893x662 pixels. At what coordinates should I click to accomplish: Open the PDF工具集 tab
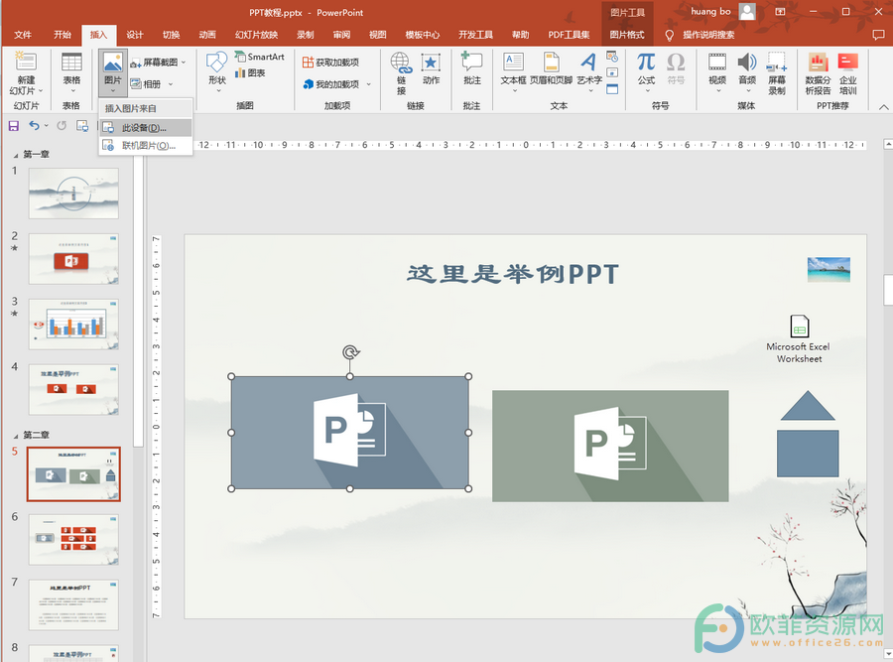click(x=569, y=35)
